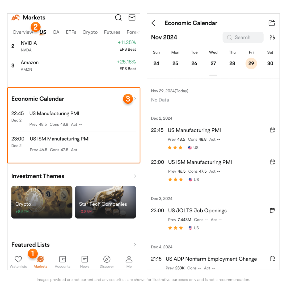287x288 pixels.
Task: Open the Accounts tab in bottom bar
Action: [x=62, y=262]
